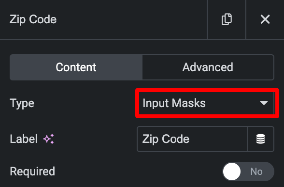Screen dimensions: 284x187
Task: Collapse the Zip Code item header
Action: pyautogui.click(x=103, y=19)
